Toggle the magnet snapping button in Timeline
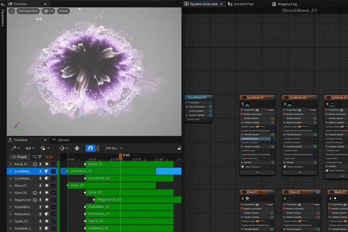Screen dimensions: 348x232 point(90,148)
